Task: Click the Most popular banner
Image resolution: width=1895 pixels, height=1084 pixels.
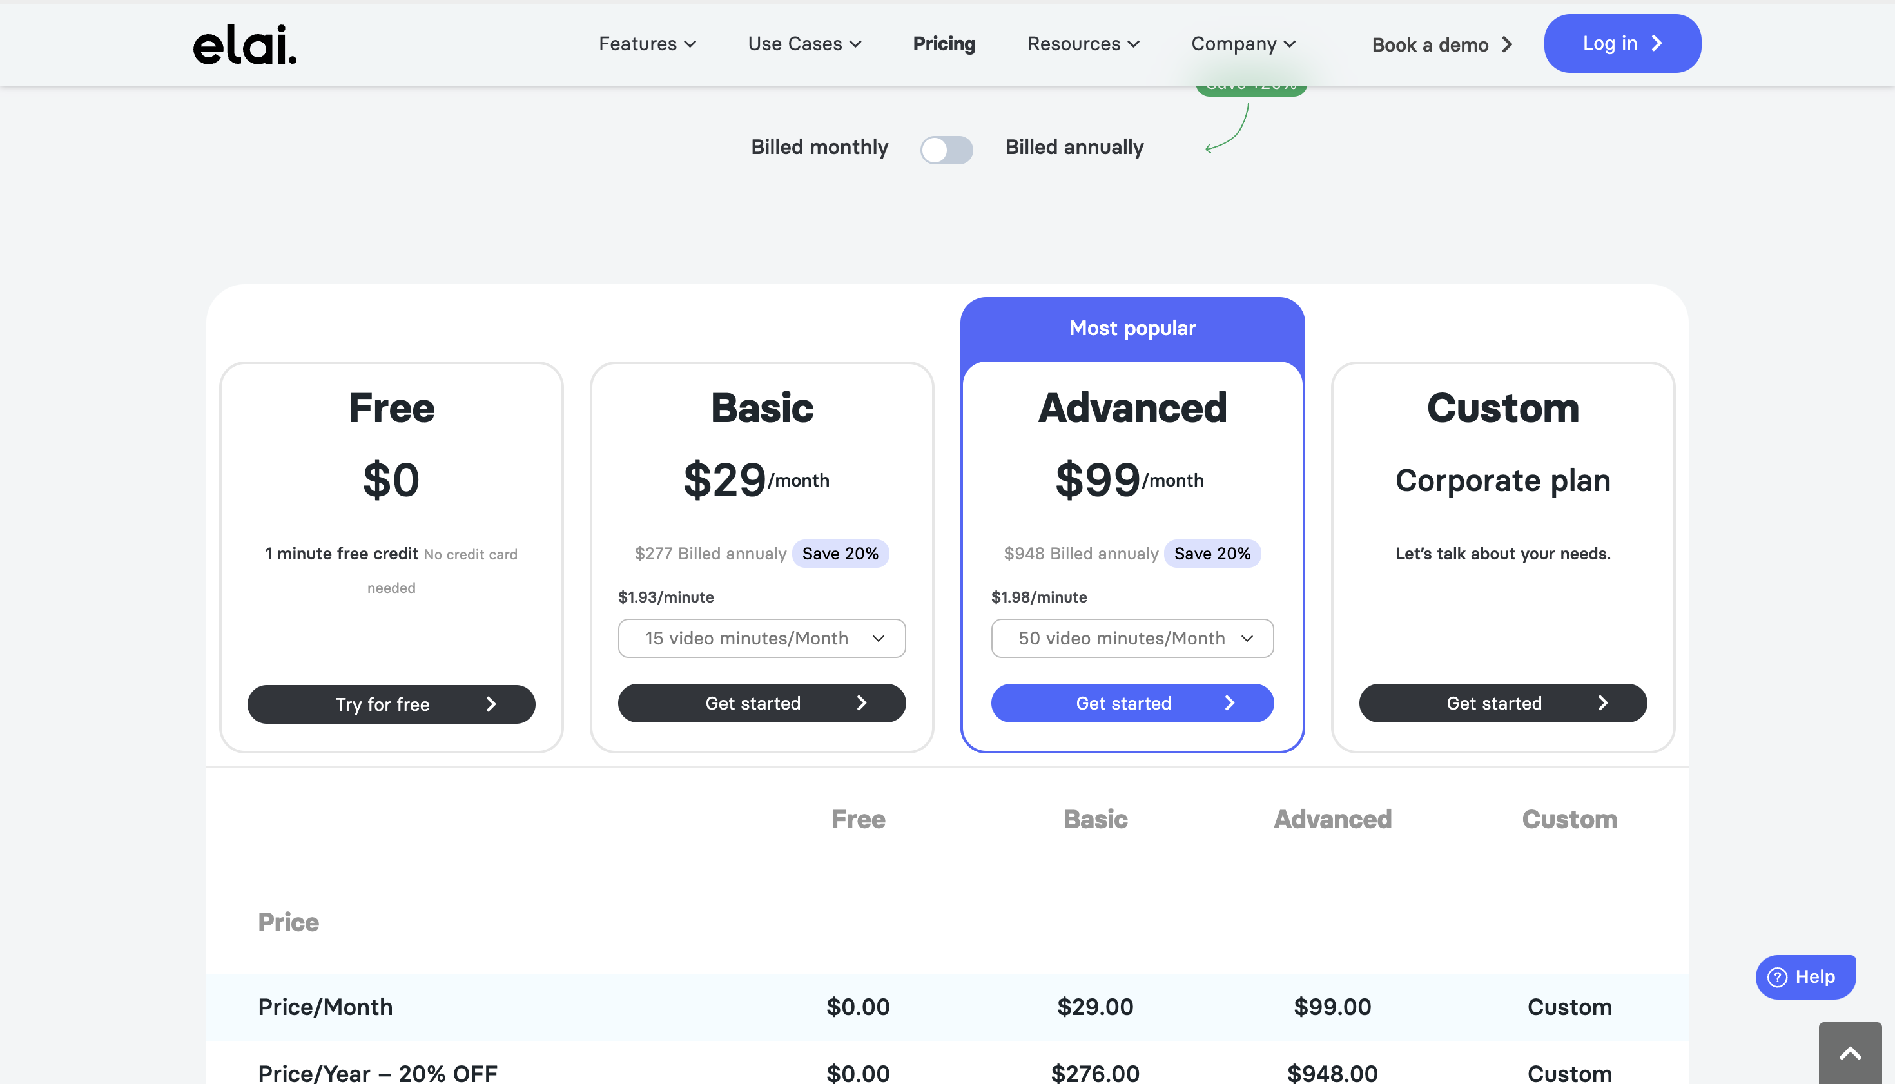Action: [1132, 328]
